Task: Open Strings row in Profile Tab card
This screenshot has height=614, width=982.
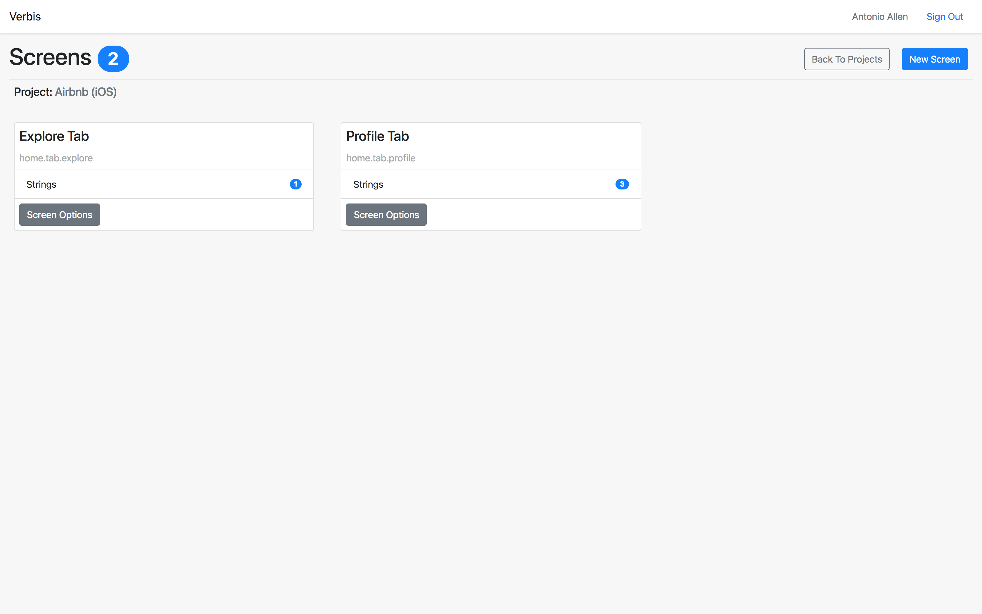Action: point(491,184)
